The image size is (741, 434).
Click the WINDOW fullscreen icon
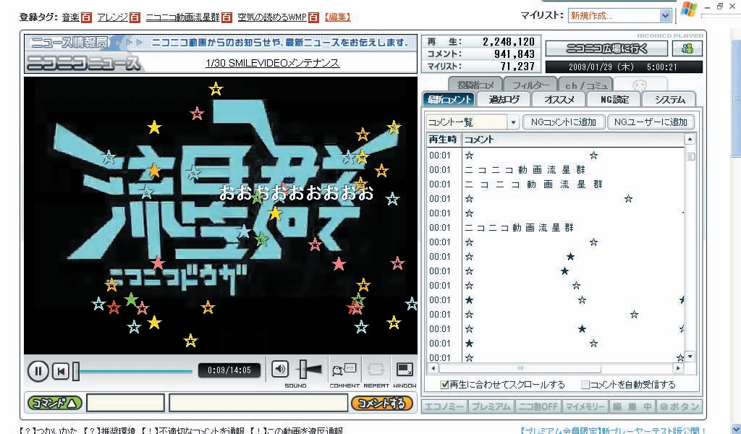[405, 370]
